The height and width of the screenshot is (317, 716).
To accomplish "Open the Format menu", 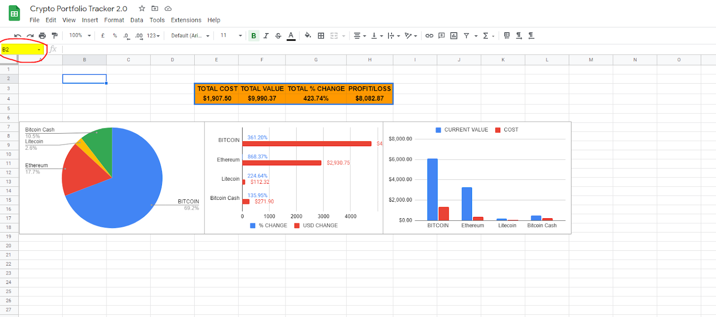I will pyautogui.click(x=114, y=20).
